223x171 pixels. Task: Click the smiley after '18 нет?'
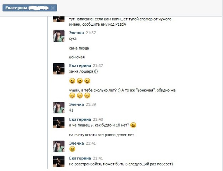[133, 125]
